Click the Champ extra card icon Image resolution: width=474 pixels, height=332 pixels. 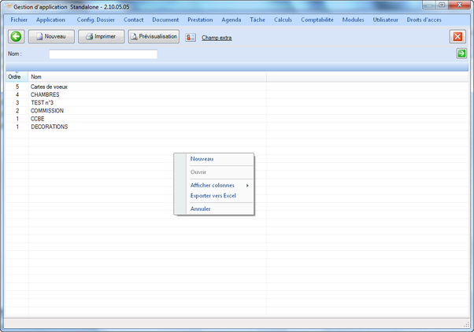191,37
